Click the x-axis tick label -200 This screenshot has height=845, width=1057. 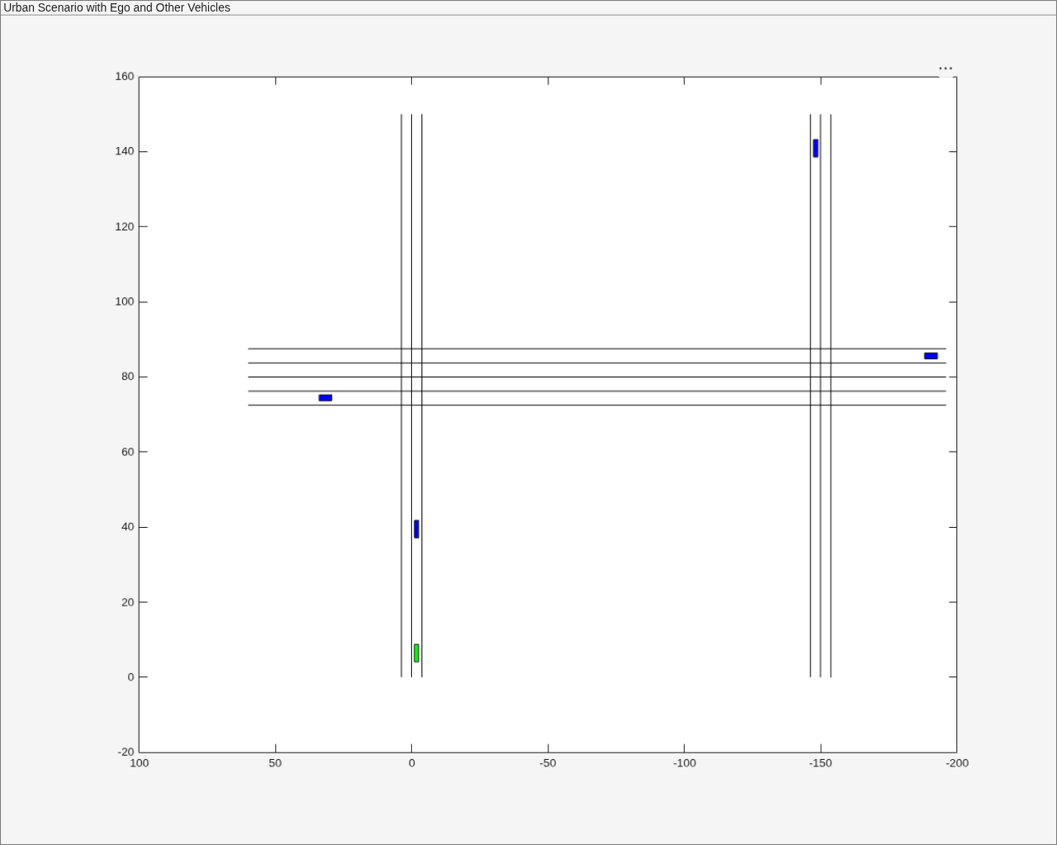957,763
